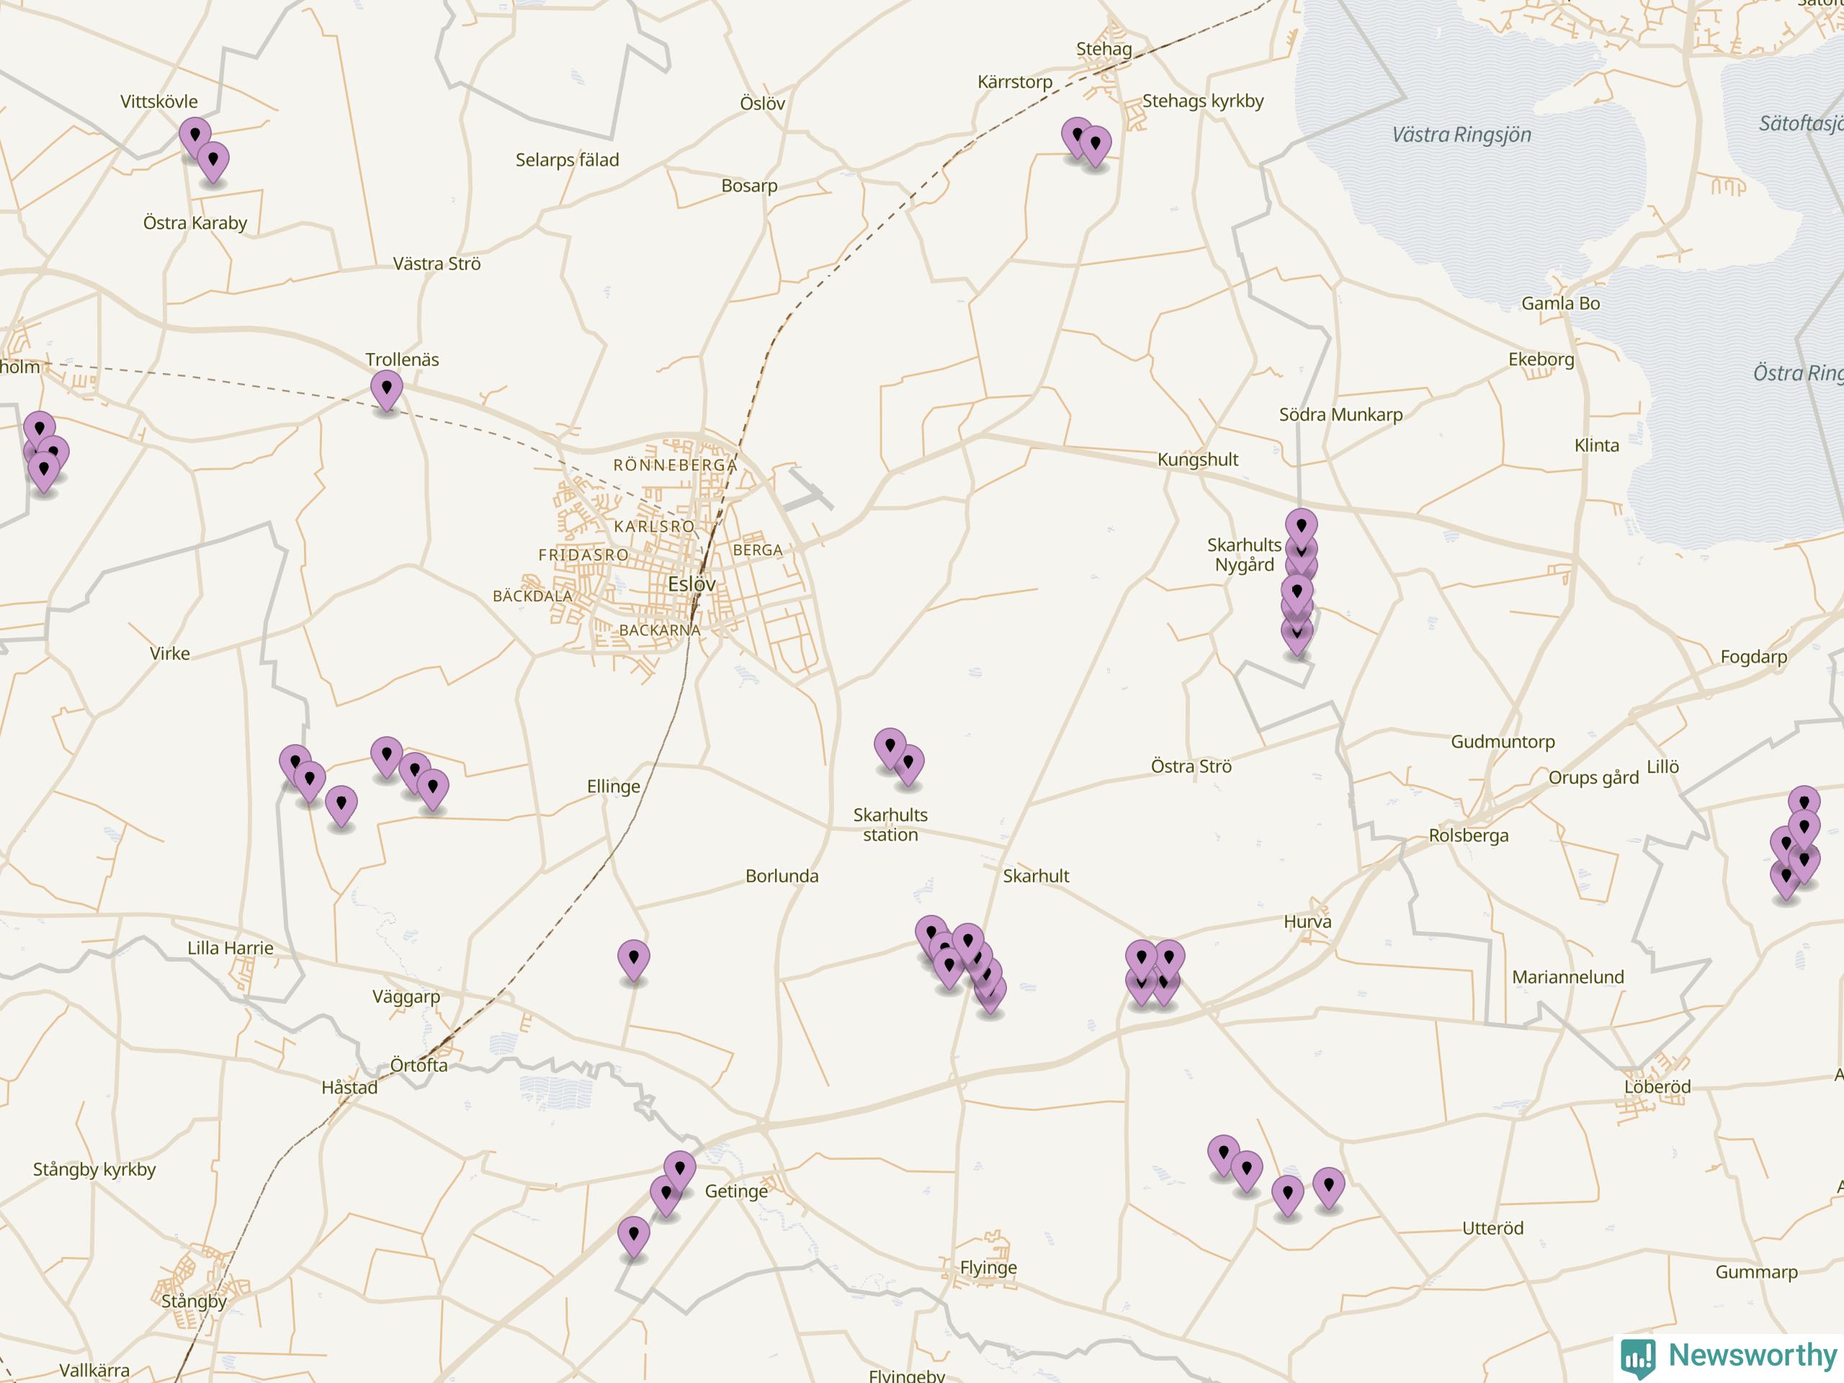This screenshot has width=1844, height=1383.
Task: Select the left pin beside Stehags kyrkby
Action: tap(1077, 138)
